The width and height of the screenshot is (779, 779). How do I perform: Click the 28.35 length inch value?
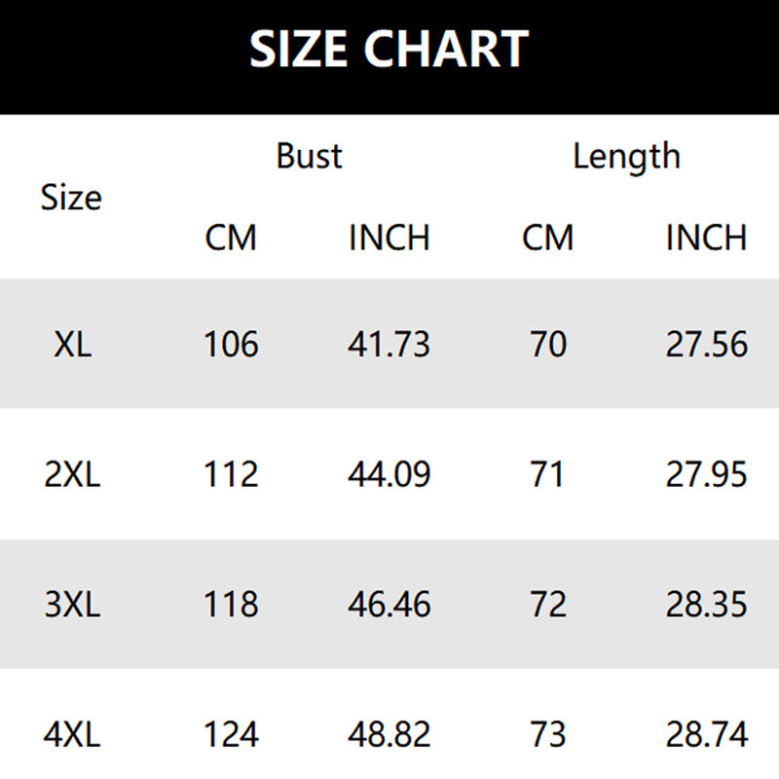[x=707, y=604]
